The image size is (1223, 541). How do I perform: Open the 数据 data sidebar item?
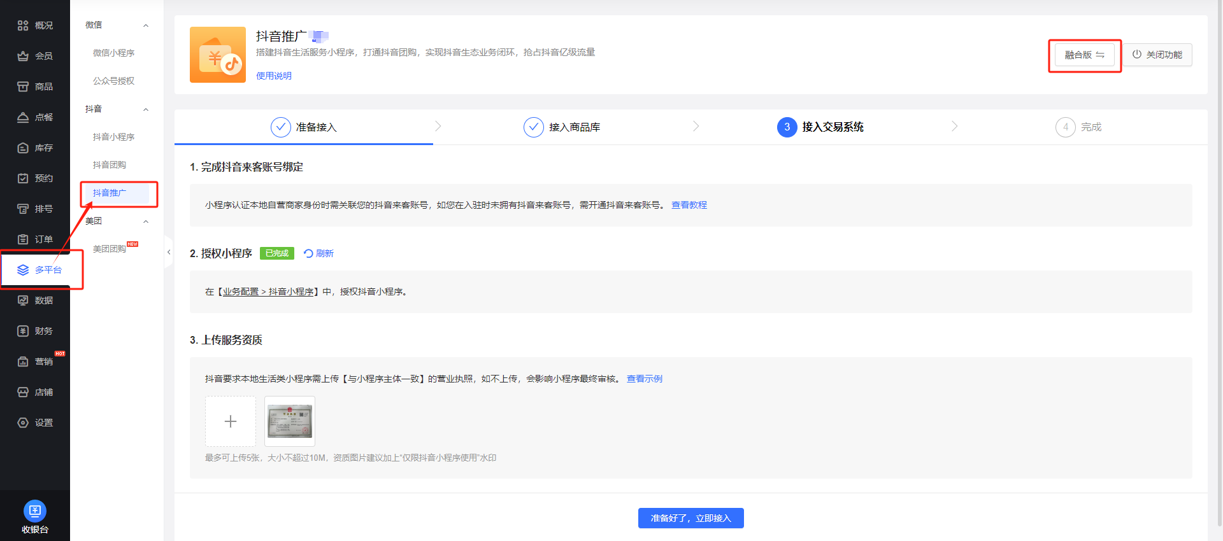35,300
